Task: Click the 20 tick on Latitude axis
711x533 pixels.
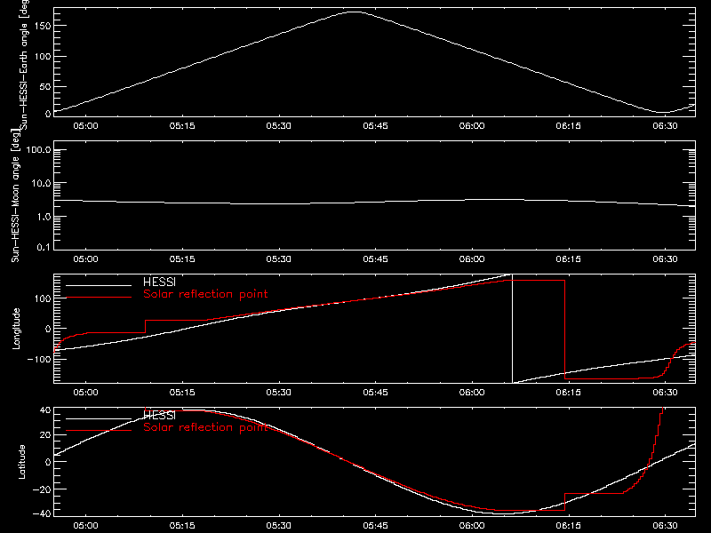Action: point(45,435)
